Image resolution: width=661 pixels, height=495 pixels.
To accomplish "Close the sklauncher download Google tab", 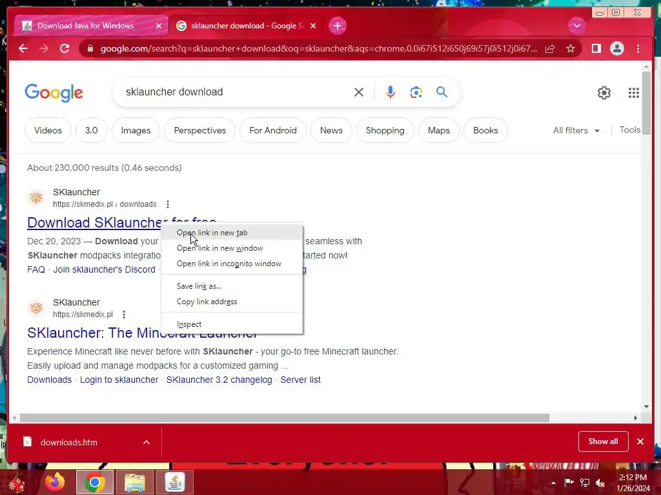I will 313,26.
